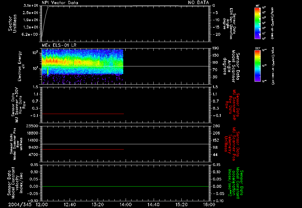Click the 2.5e+01 sector axis value
The width and height of the screenshot is (302, 208).
click(31, 13)
